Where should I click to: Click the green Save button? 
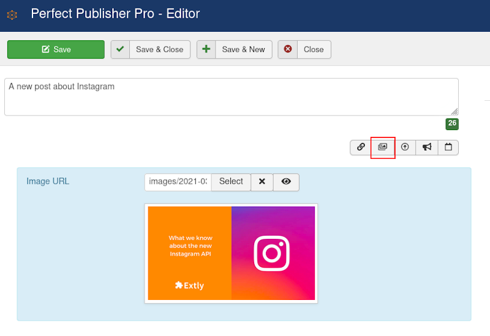56,49
